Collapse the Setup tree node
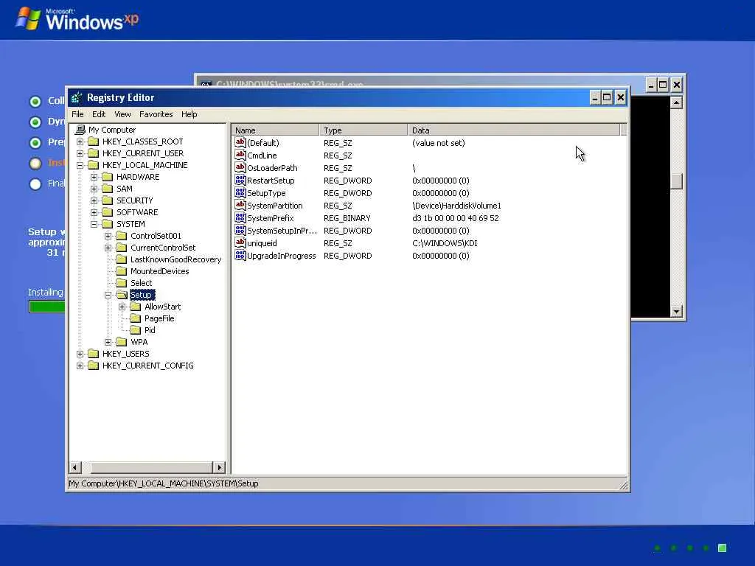This screenshot has height=566, width=755. 108,295
